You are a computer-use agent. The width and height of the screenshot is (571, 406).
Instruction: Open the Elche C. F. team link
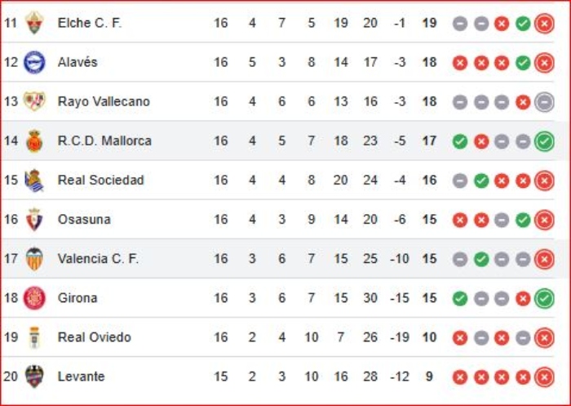click(90, 23)
